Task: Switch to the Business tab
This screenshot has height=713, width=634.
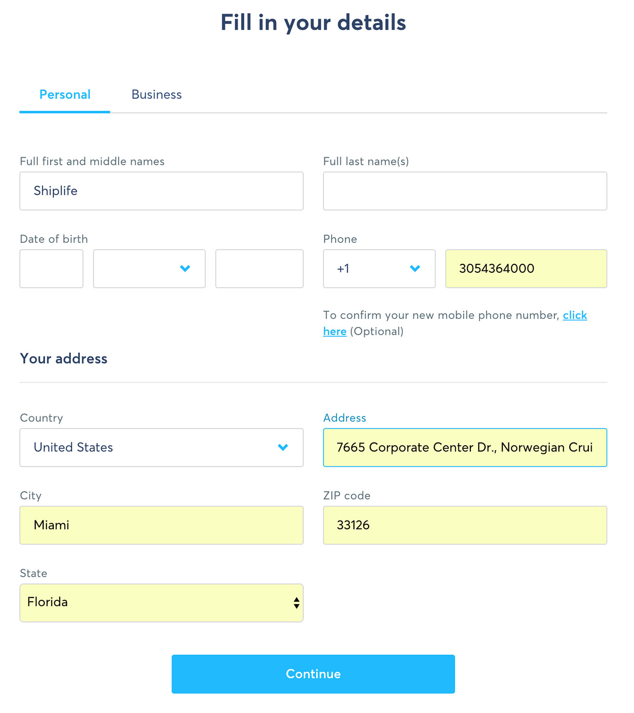Action: pos(156,95)
